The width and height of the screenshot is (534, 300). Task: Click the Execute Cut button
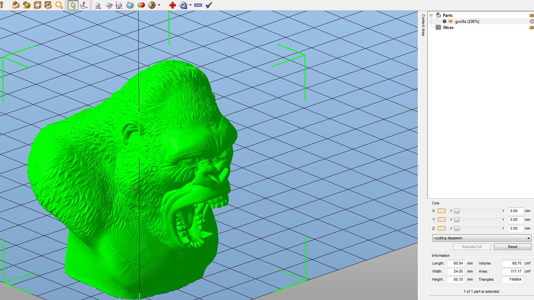pyautogui.click(x=472, y=247)
